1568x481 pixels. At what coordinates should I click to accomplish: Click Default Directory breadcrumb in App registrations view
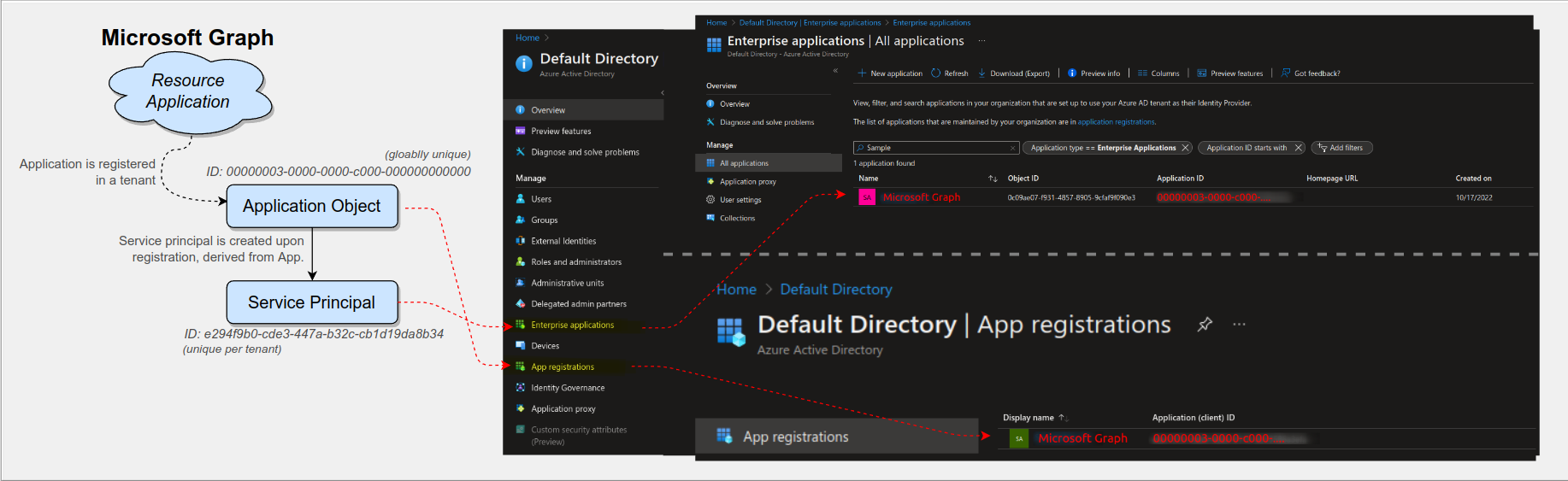[x=836, y=290]
